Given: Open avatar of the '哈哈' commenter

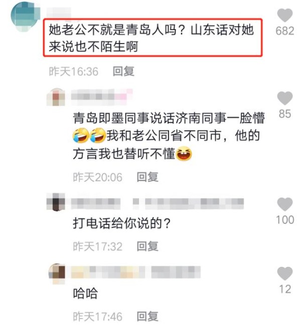Looking at the screenshot, I should 57,273.
